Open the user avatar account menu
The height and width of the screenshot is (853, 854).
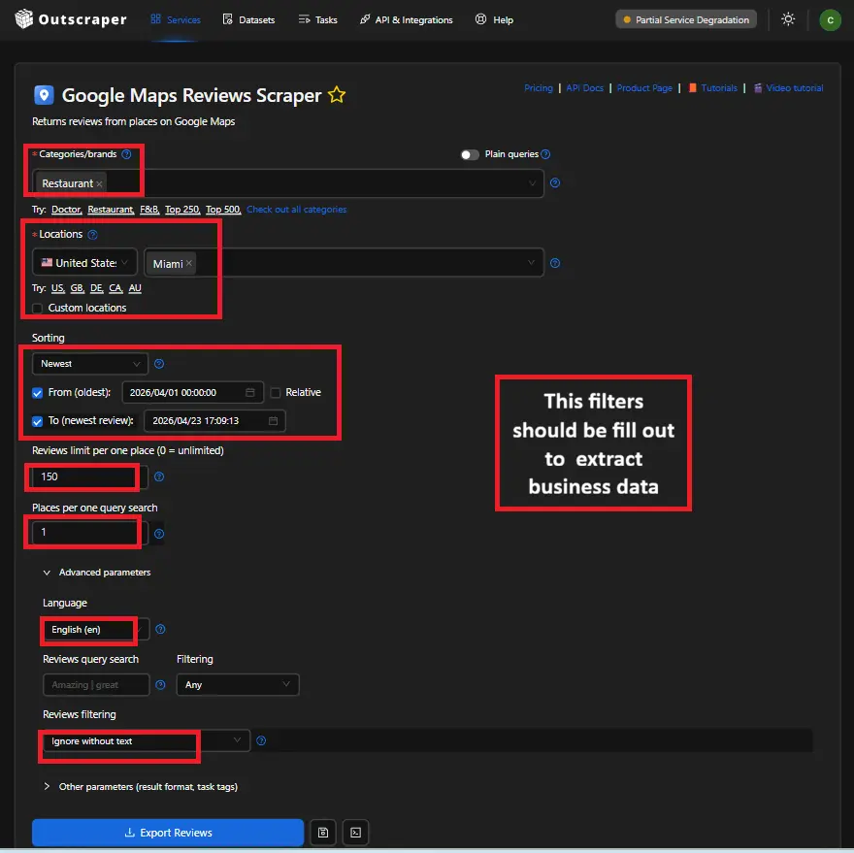[x=830, y=19]
